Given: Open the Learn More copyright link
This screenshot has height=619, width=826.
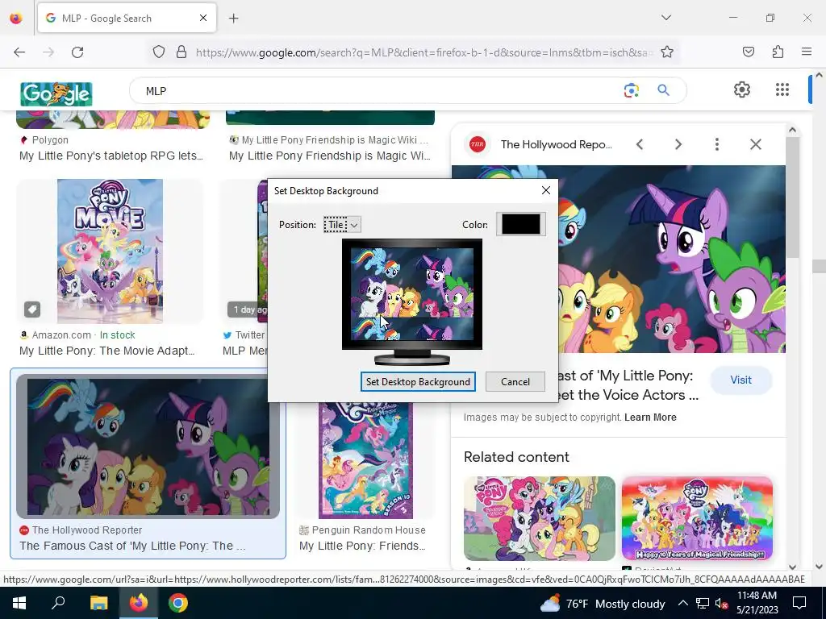Looking at the screenshot, I should click(650, 418).
